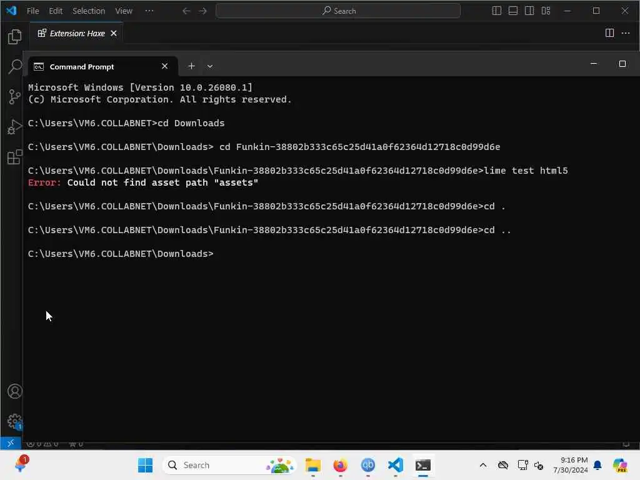
Task: Click the remote window status icon
Action: click(x=11, y=443)
